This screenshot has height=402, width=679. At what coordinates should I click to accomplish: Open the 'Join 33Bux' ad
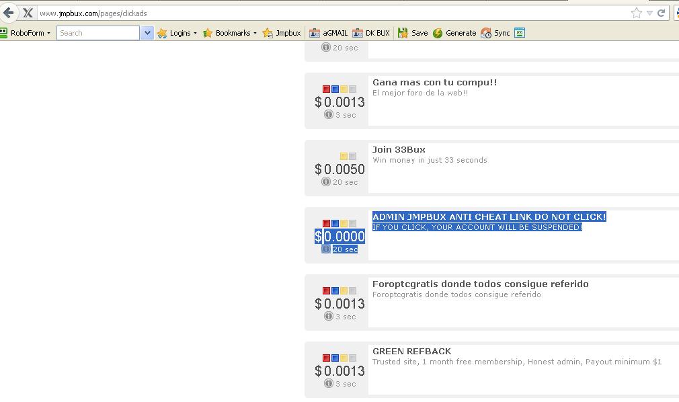pos(399,149)
